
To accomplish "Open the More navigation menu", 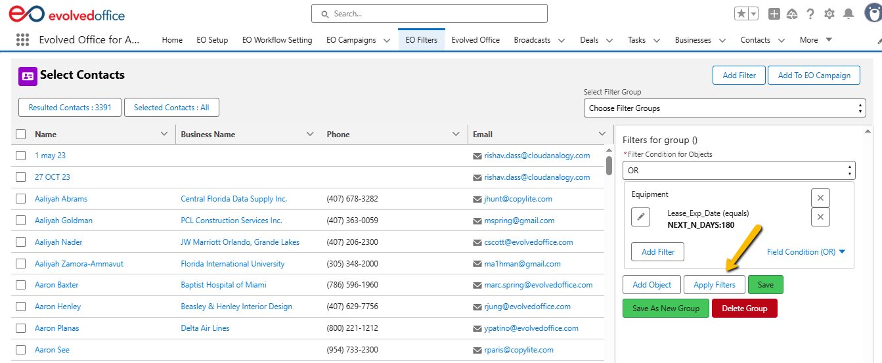I will (x=816, y=40).
